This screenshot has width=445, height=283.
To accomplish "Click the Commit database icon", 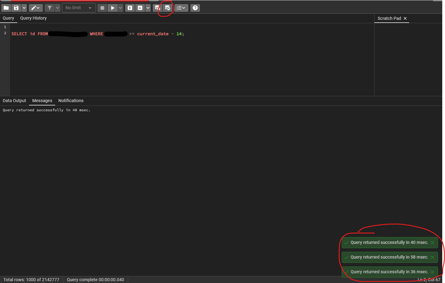I will [x=157, y=8].
